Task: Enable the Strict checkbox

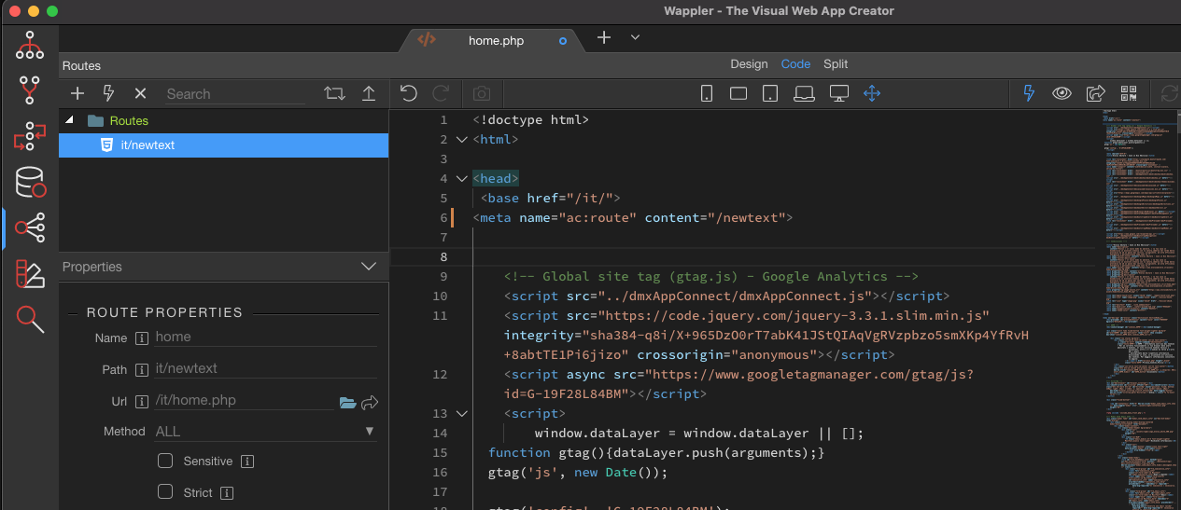Action: pyautogui.click(x=165, y=491)
